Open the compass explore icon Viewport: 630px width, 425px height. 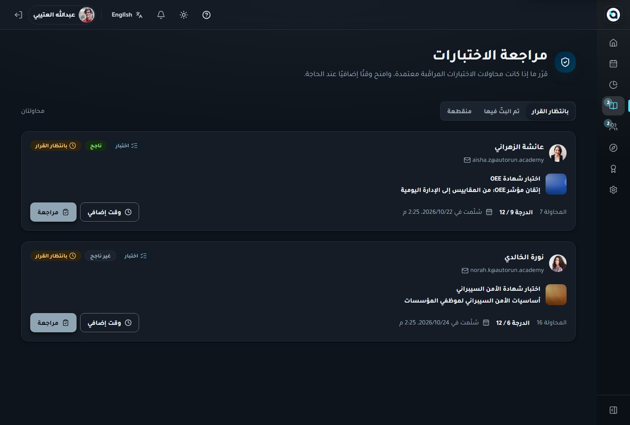point(613,148)
